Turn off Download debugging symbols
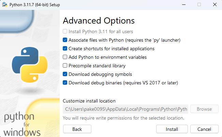Viewport: 222px width, 137px height. click(x=65, y=74)
